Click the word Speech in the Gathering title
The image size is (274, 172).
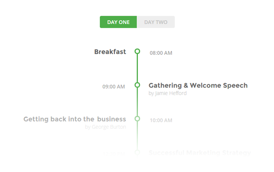pos(235,86)
